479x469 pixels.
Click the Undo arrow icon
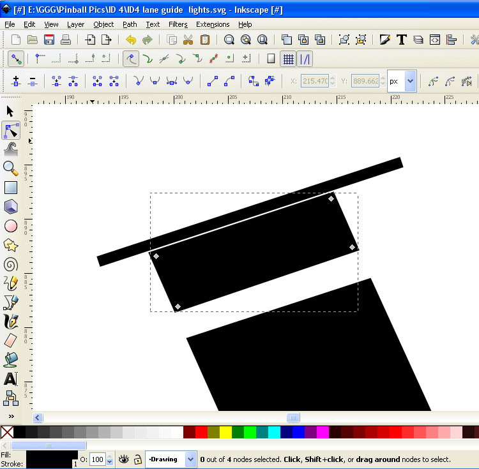point(131,40)
